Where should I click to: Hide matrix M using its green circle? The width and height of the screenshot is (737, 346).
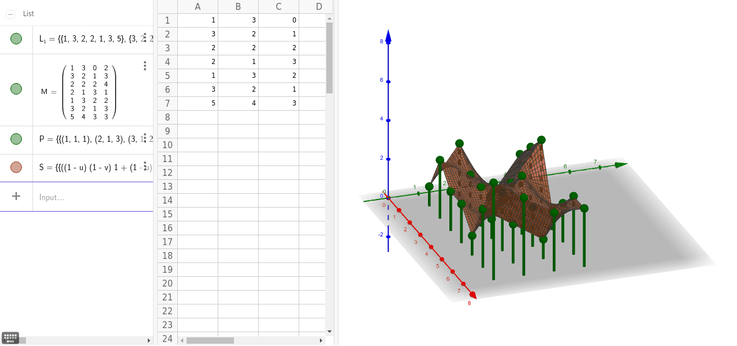[16, 89]
